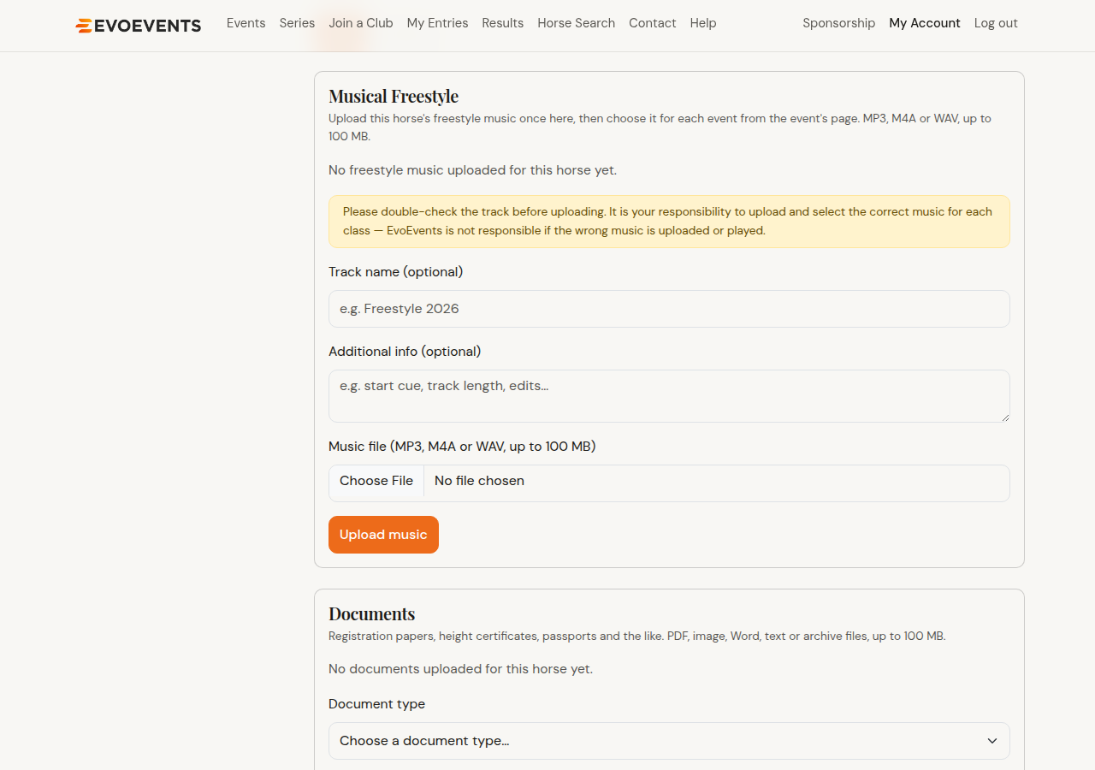Click the 'Document type' label
The width and height of the screenshot is (1095, 770).
pos(376,704)
